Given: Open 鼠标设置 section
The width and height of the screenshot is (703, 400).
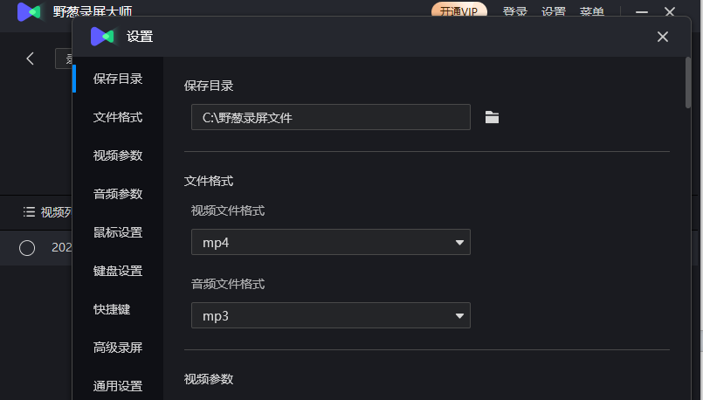Looking at the screenshot, I should point(118,232).
